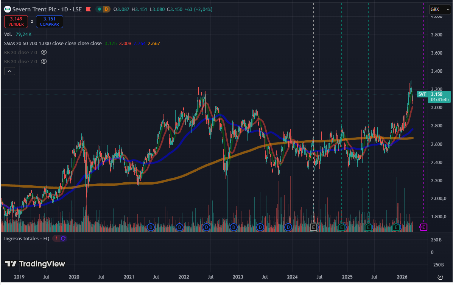Click the dividend D marker near Jul 2022
Screen dimensions: 453x285
tap(206, 227)
